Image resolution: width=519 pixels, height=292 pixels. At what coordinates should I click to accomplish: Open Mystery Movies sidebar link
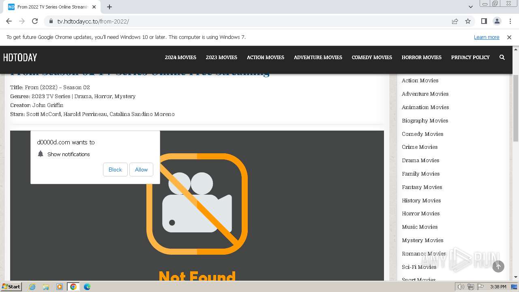422,240
